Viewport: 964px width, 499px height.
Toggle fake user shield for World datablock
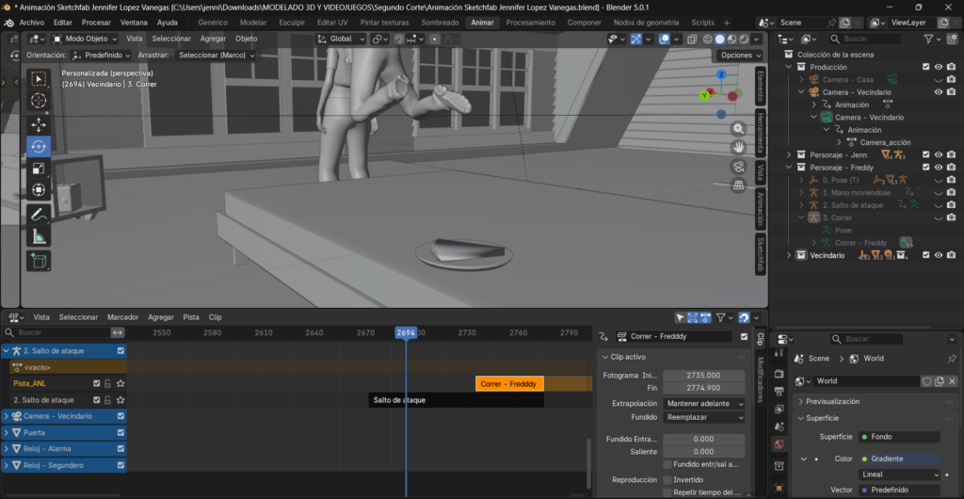(x=927, y=381)
